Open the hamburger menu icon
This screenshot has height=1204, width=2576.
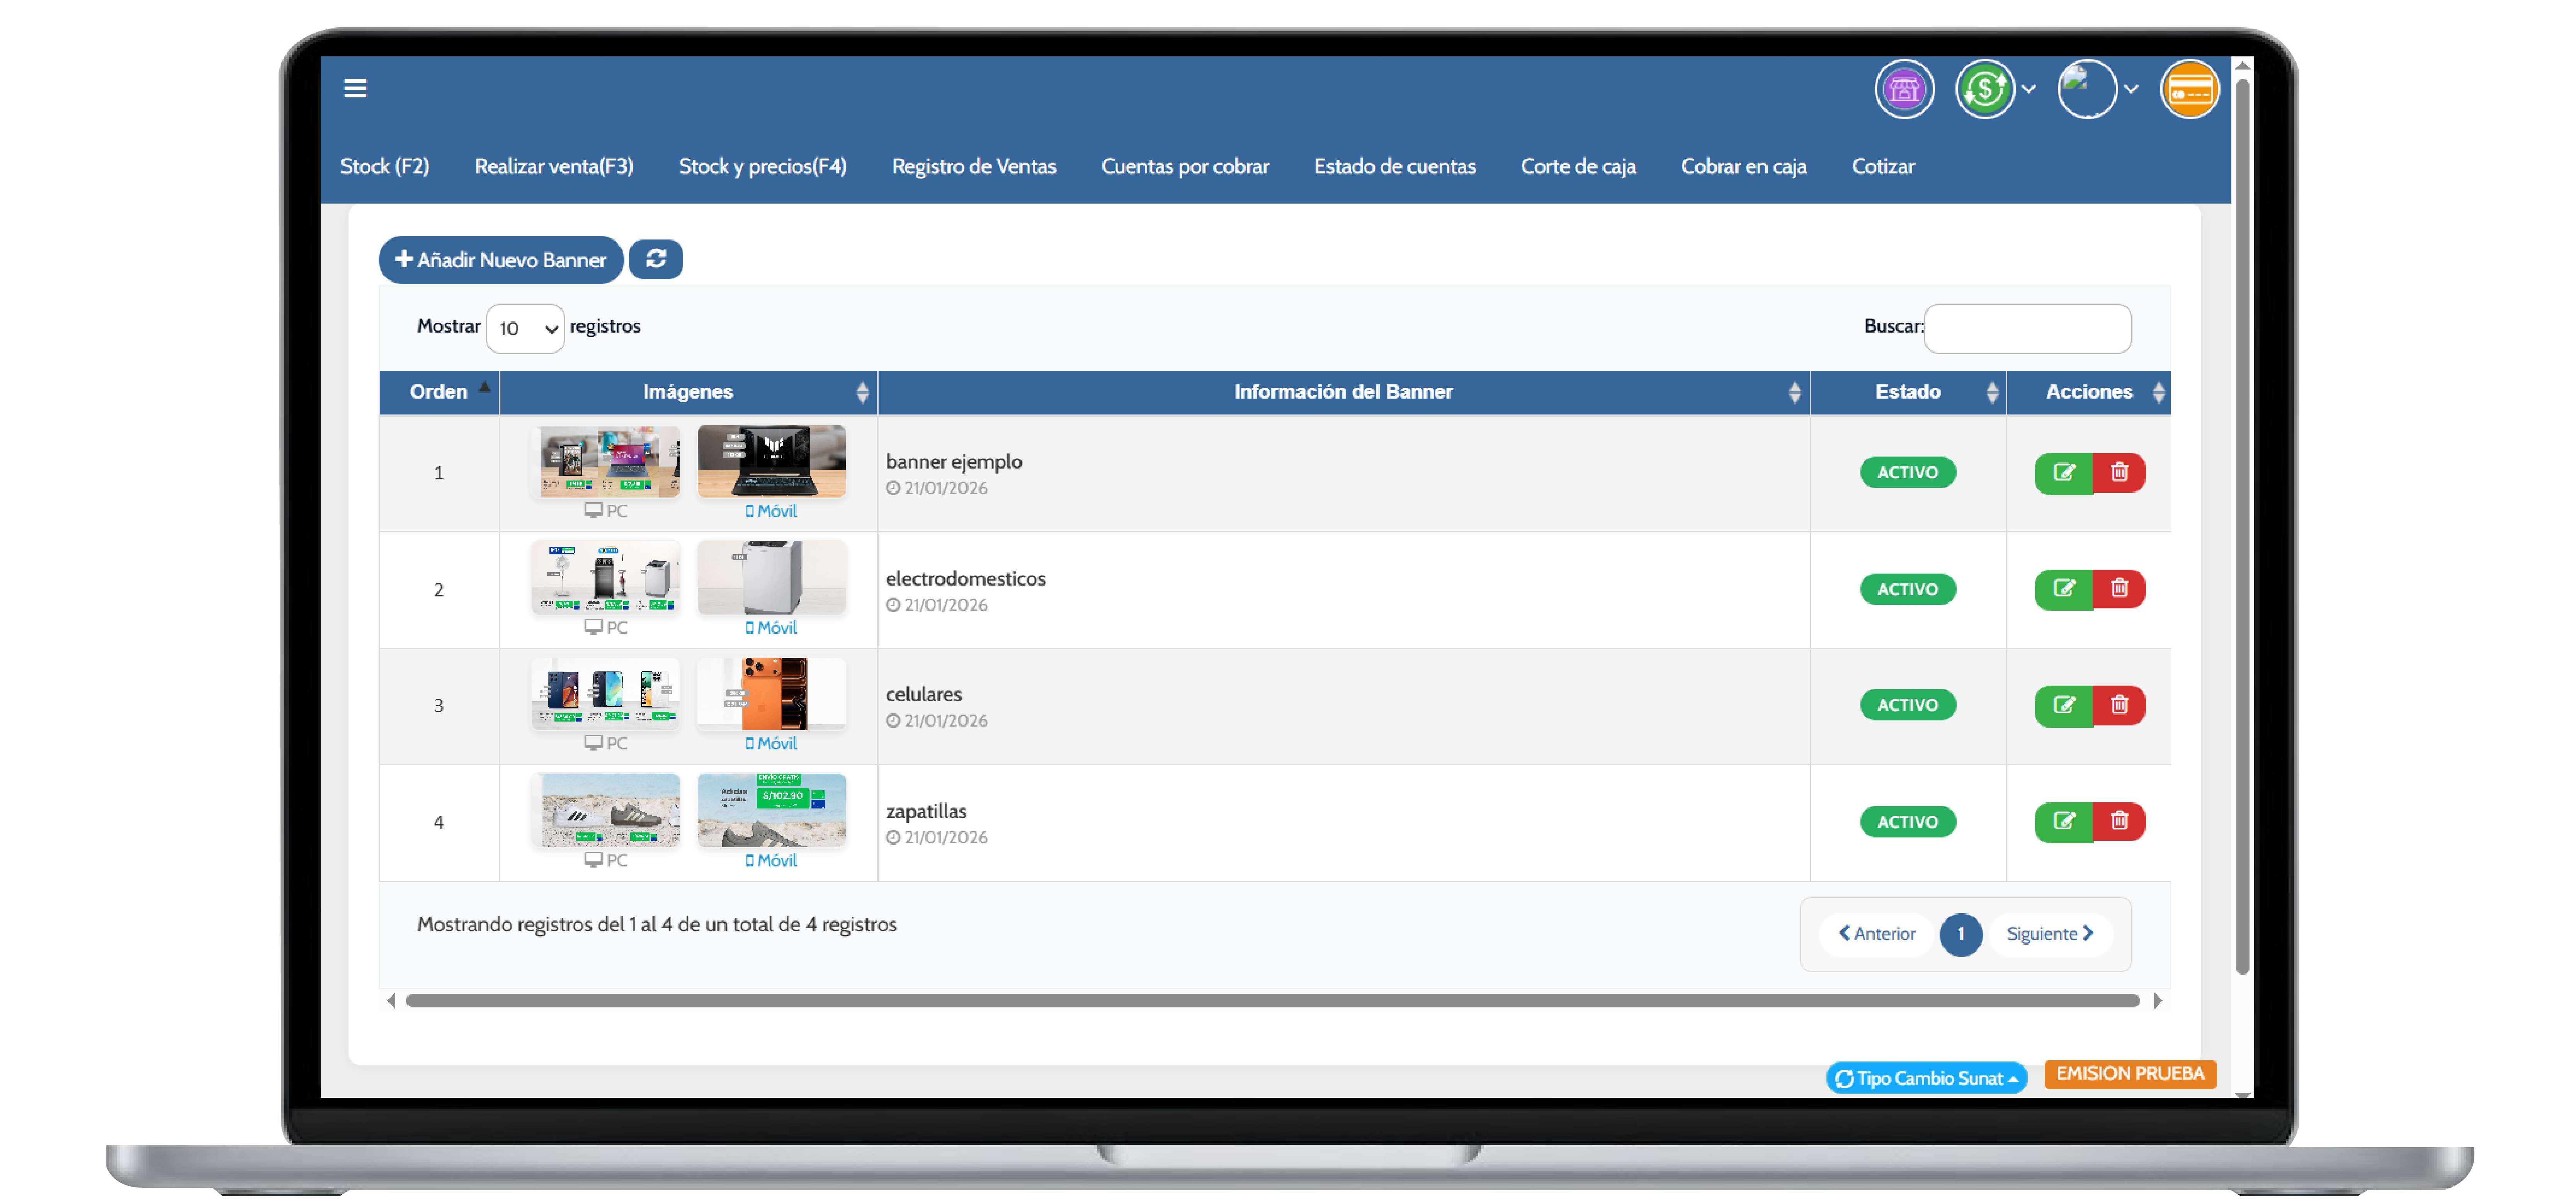(355, 89)
